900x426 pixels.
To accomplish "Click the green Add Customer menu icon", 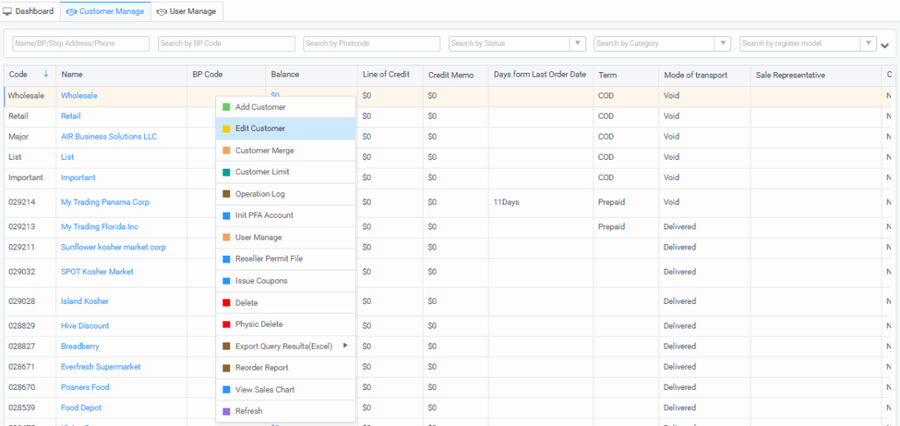I will tap(226, 107).
